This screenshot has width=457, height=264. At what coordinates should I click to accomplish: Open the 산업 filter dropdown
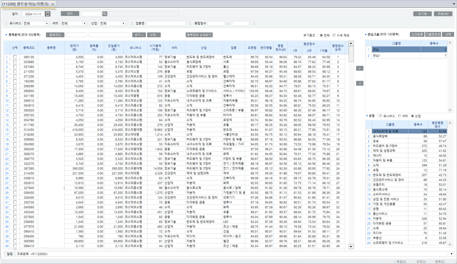(x=123, y=23)
